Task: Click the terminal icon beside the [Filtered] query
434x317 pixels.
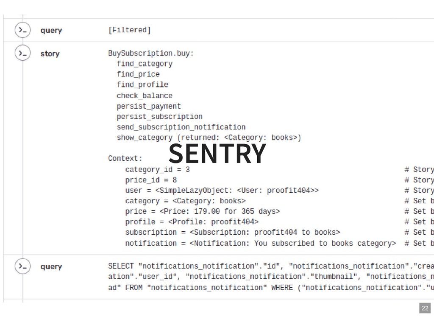Action: pyautogui.click(x=22, y=30)
